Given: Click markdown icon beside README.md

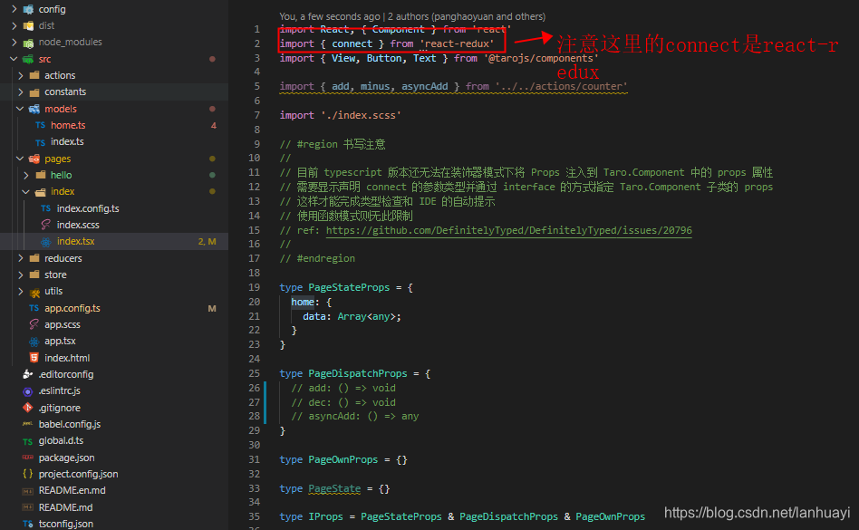Looking at the screenshot, I should 27,507.
